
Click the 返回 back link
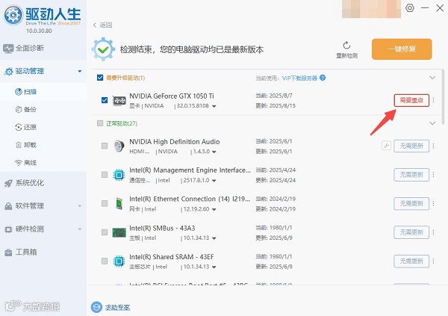102,25
